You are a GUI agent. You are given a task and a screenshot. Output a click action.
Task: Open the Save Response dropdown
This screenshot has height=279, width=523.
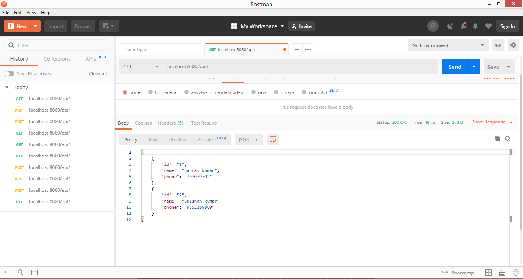[x=492, y=122]
